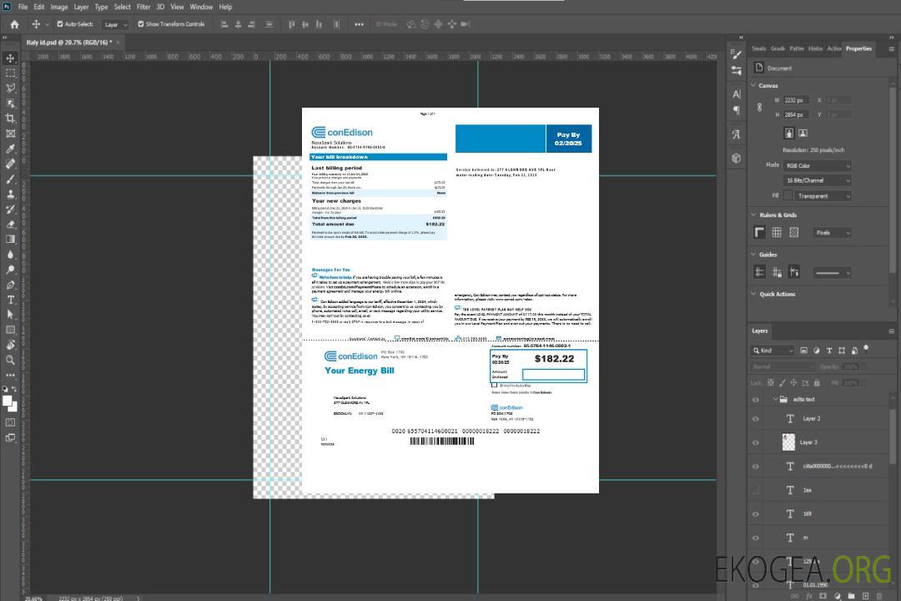Select the Move tool in the toolbar

(10, 58)
